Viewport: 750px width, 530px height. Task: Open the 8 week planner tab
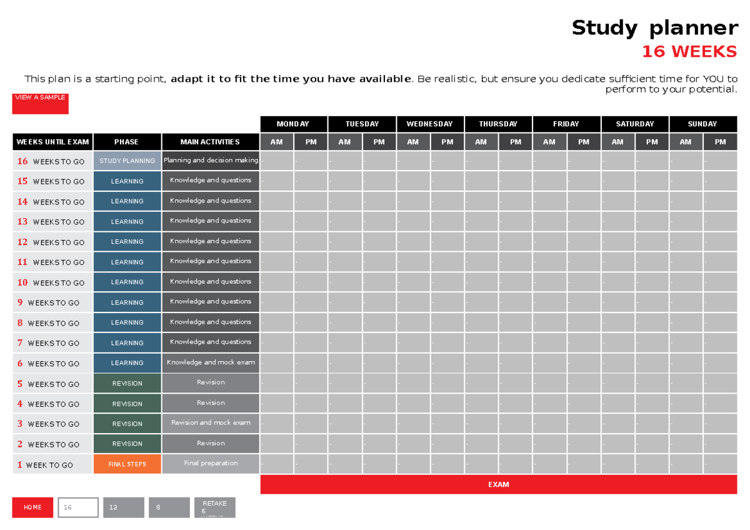169,507
